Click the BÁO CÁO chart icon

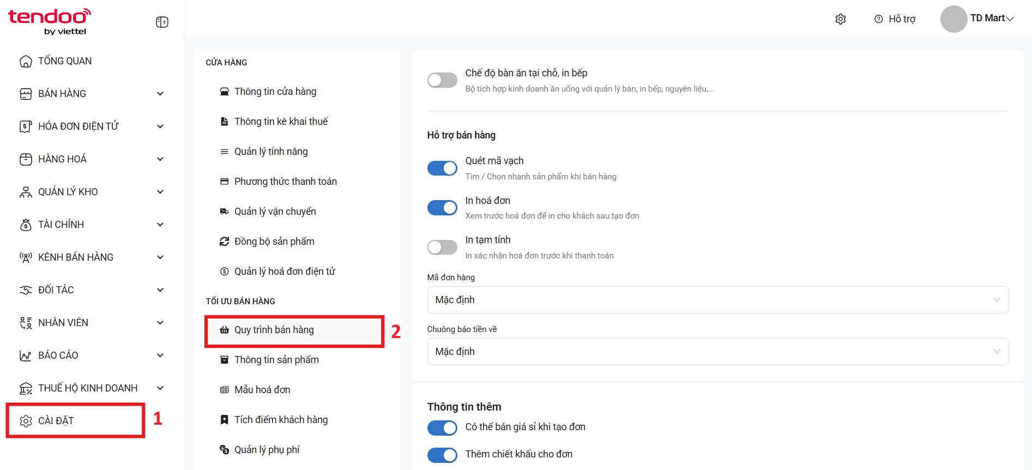tap(26, 355)
